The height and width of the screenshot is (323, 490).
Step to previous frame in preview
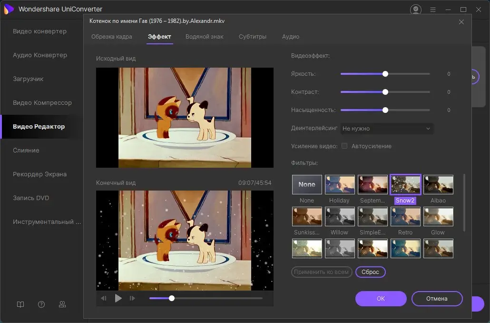(104, 298)
